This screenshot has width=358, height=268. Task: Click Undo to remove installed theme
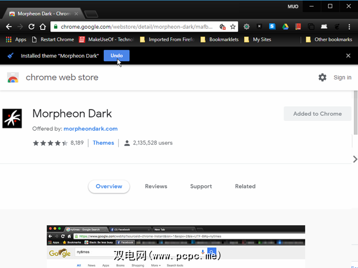tap(116, 56)
